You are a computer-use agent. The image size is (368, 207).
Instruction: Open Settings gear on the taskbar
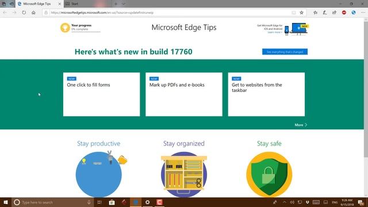147,202
